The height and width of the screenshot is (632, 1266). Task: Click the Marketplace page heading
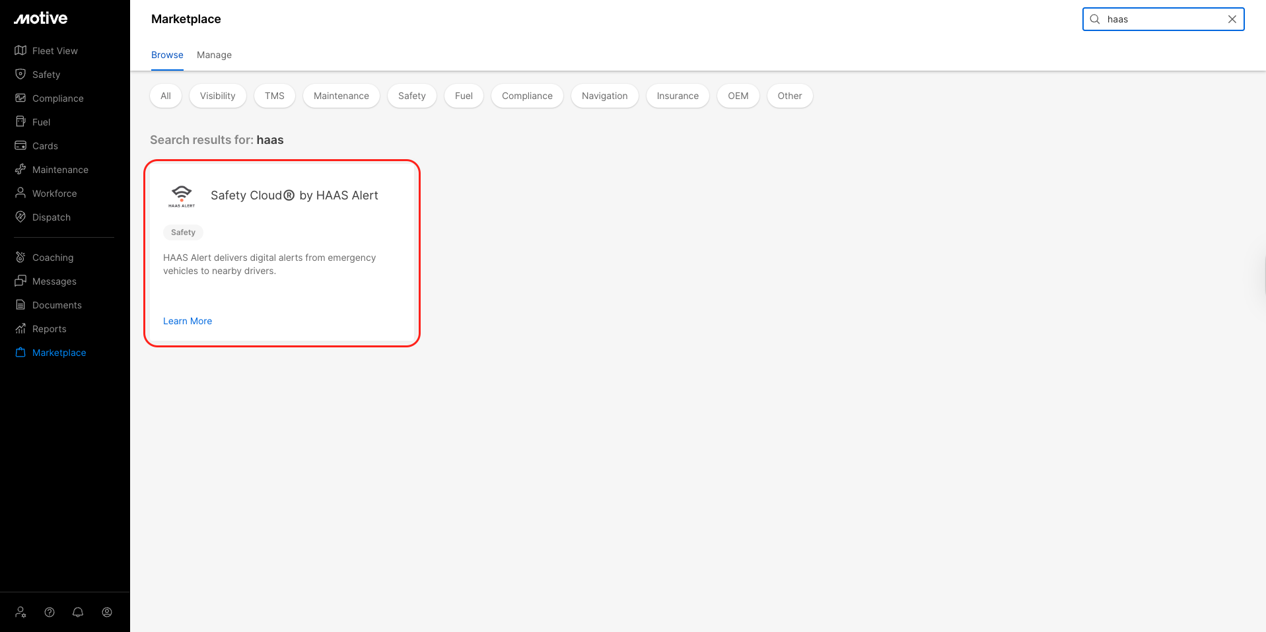click(186, 19)
